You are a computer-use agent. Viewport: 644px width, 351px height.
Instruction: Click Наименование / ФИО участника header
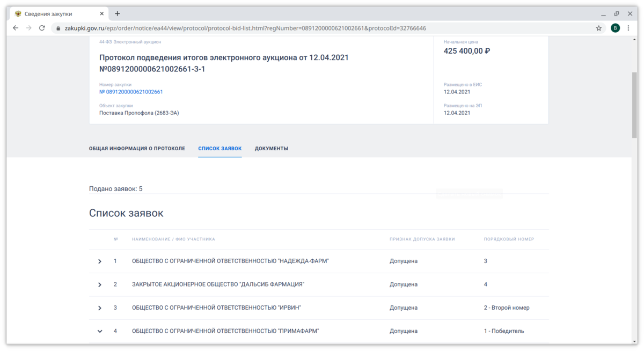(173, 239)
